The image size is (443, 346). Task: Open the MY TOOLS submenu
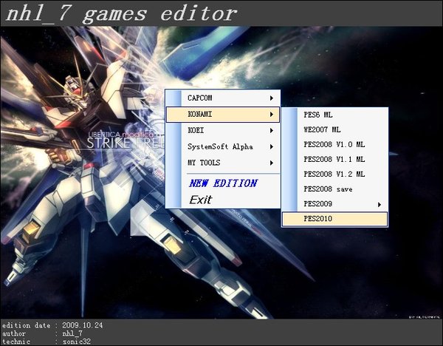tap(223, 163)
